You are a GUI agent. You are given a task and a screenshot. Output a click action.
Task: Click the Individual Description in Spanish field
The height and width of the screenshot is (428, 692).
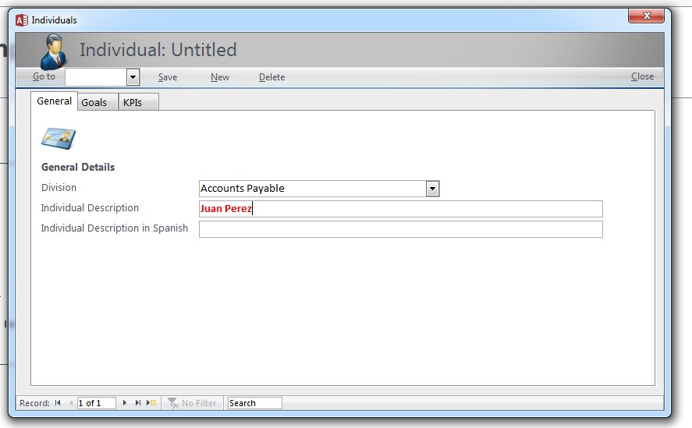point(401,229)
